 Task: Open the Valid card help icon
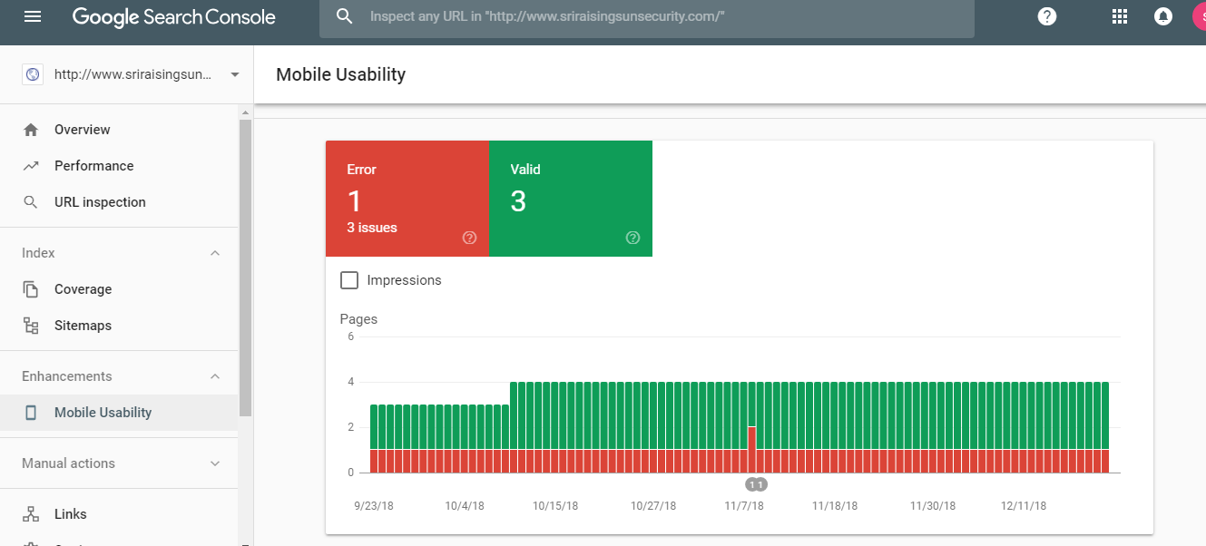(632, 238)
